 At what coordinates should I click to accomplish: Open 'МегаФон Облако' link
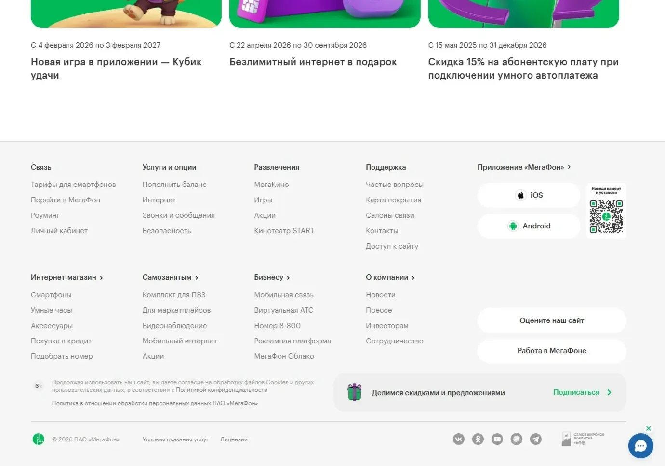point(284,356)
